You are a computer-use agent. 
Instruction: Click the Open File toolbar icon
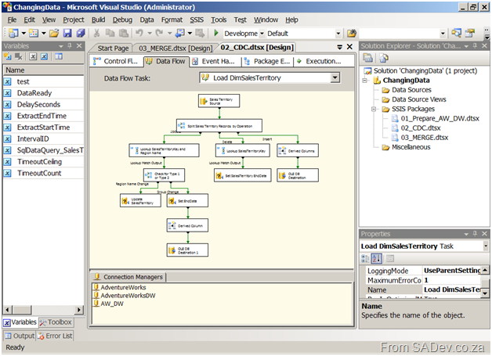pos(54,33)
